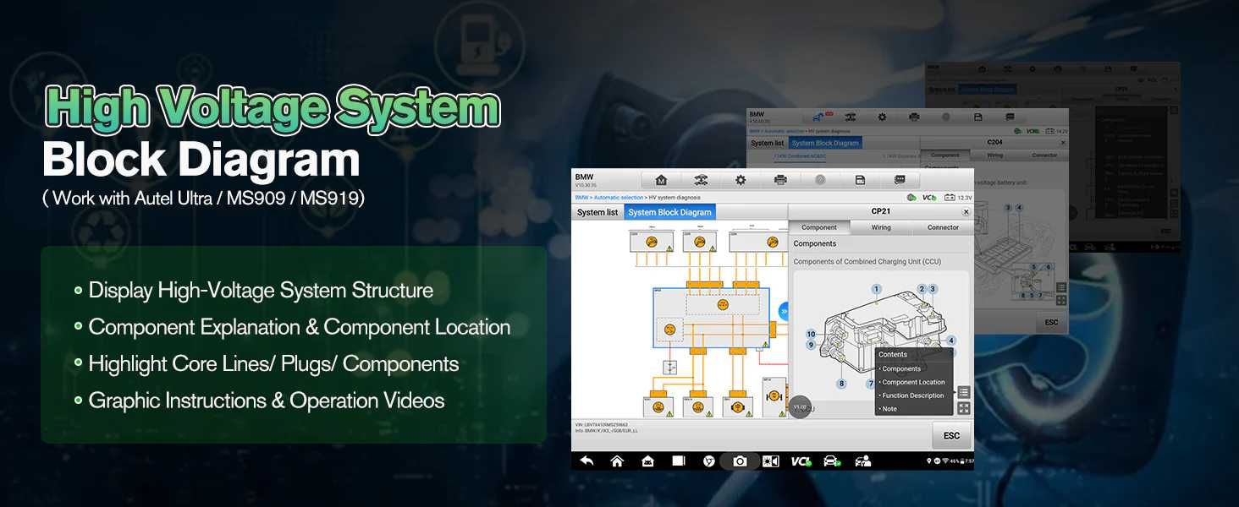Check VCI status indicator near battery voltage
The image size is (1239, 507).
[929, 198]
